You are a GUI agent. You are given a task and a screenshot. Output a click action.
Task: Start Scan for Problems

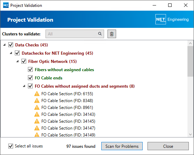point(122,146)
